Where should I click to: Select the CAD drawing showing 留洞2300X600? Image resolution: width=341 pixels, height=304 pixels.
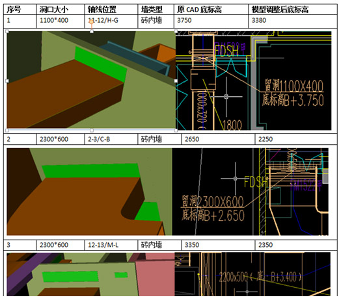[x=251, y=192]
